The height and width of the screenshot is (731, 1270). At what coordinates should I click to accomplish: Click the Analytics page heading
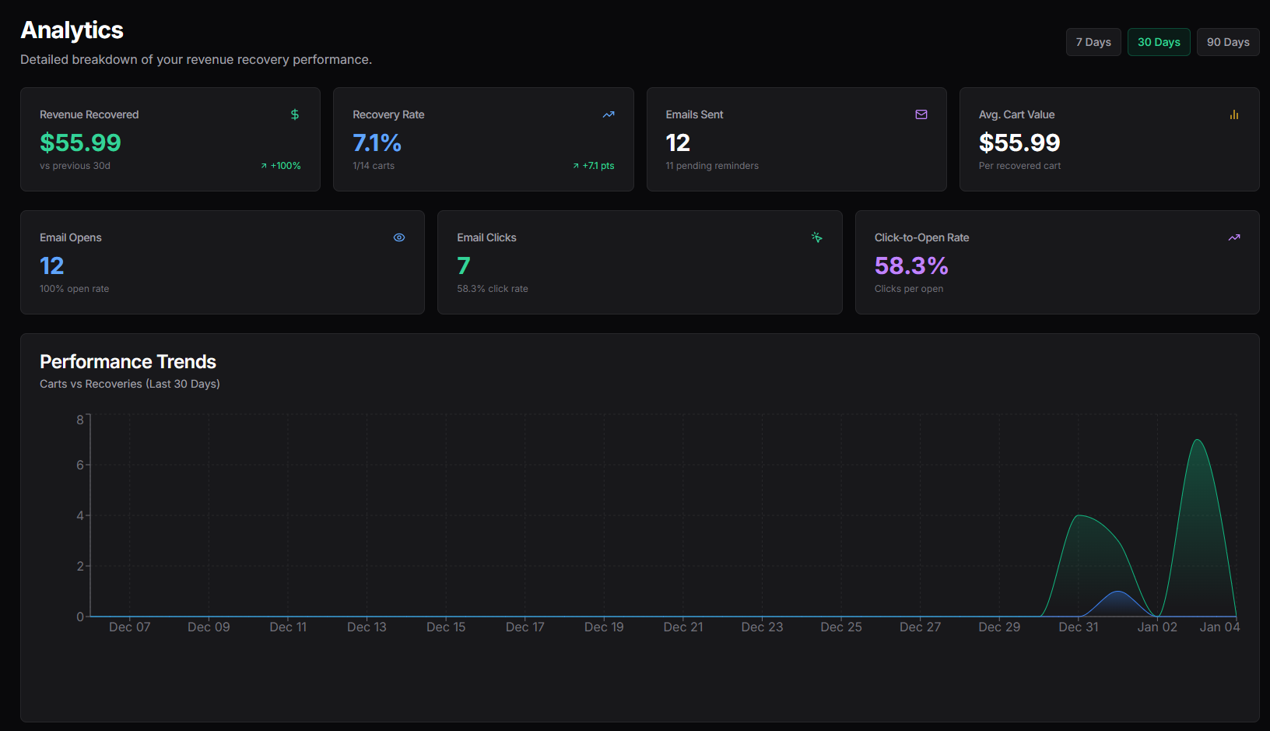coord(72,30)
